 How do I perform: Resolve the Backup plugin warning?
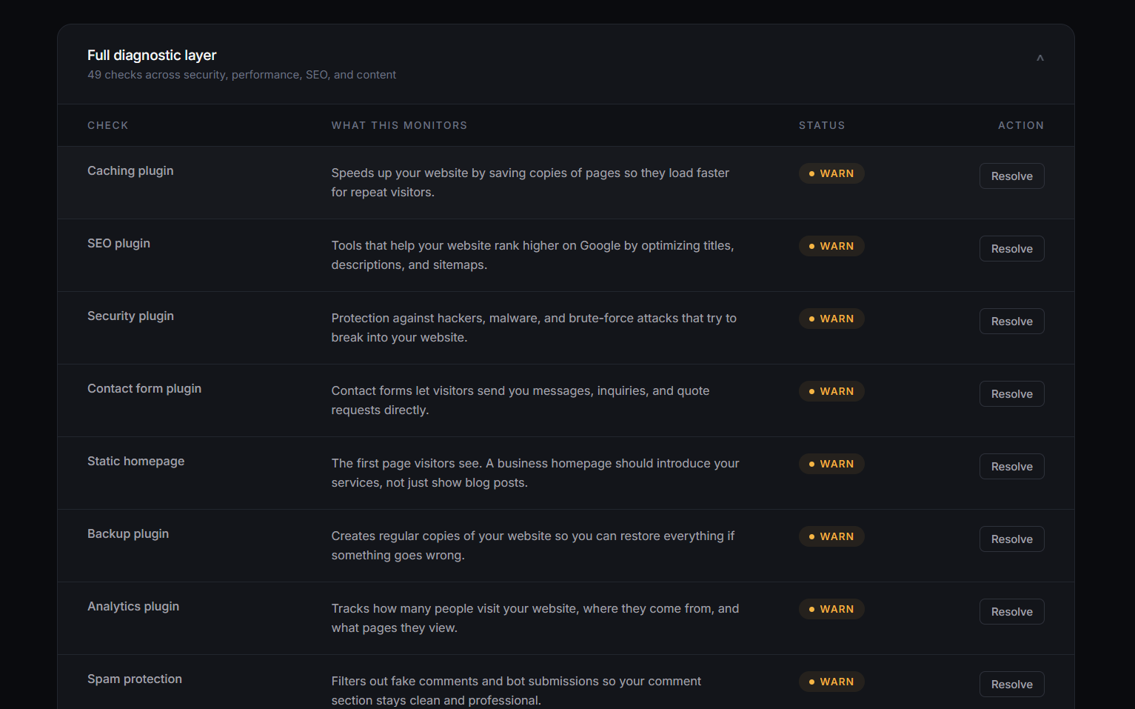point(1011,539)
